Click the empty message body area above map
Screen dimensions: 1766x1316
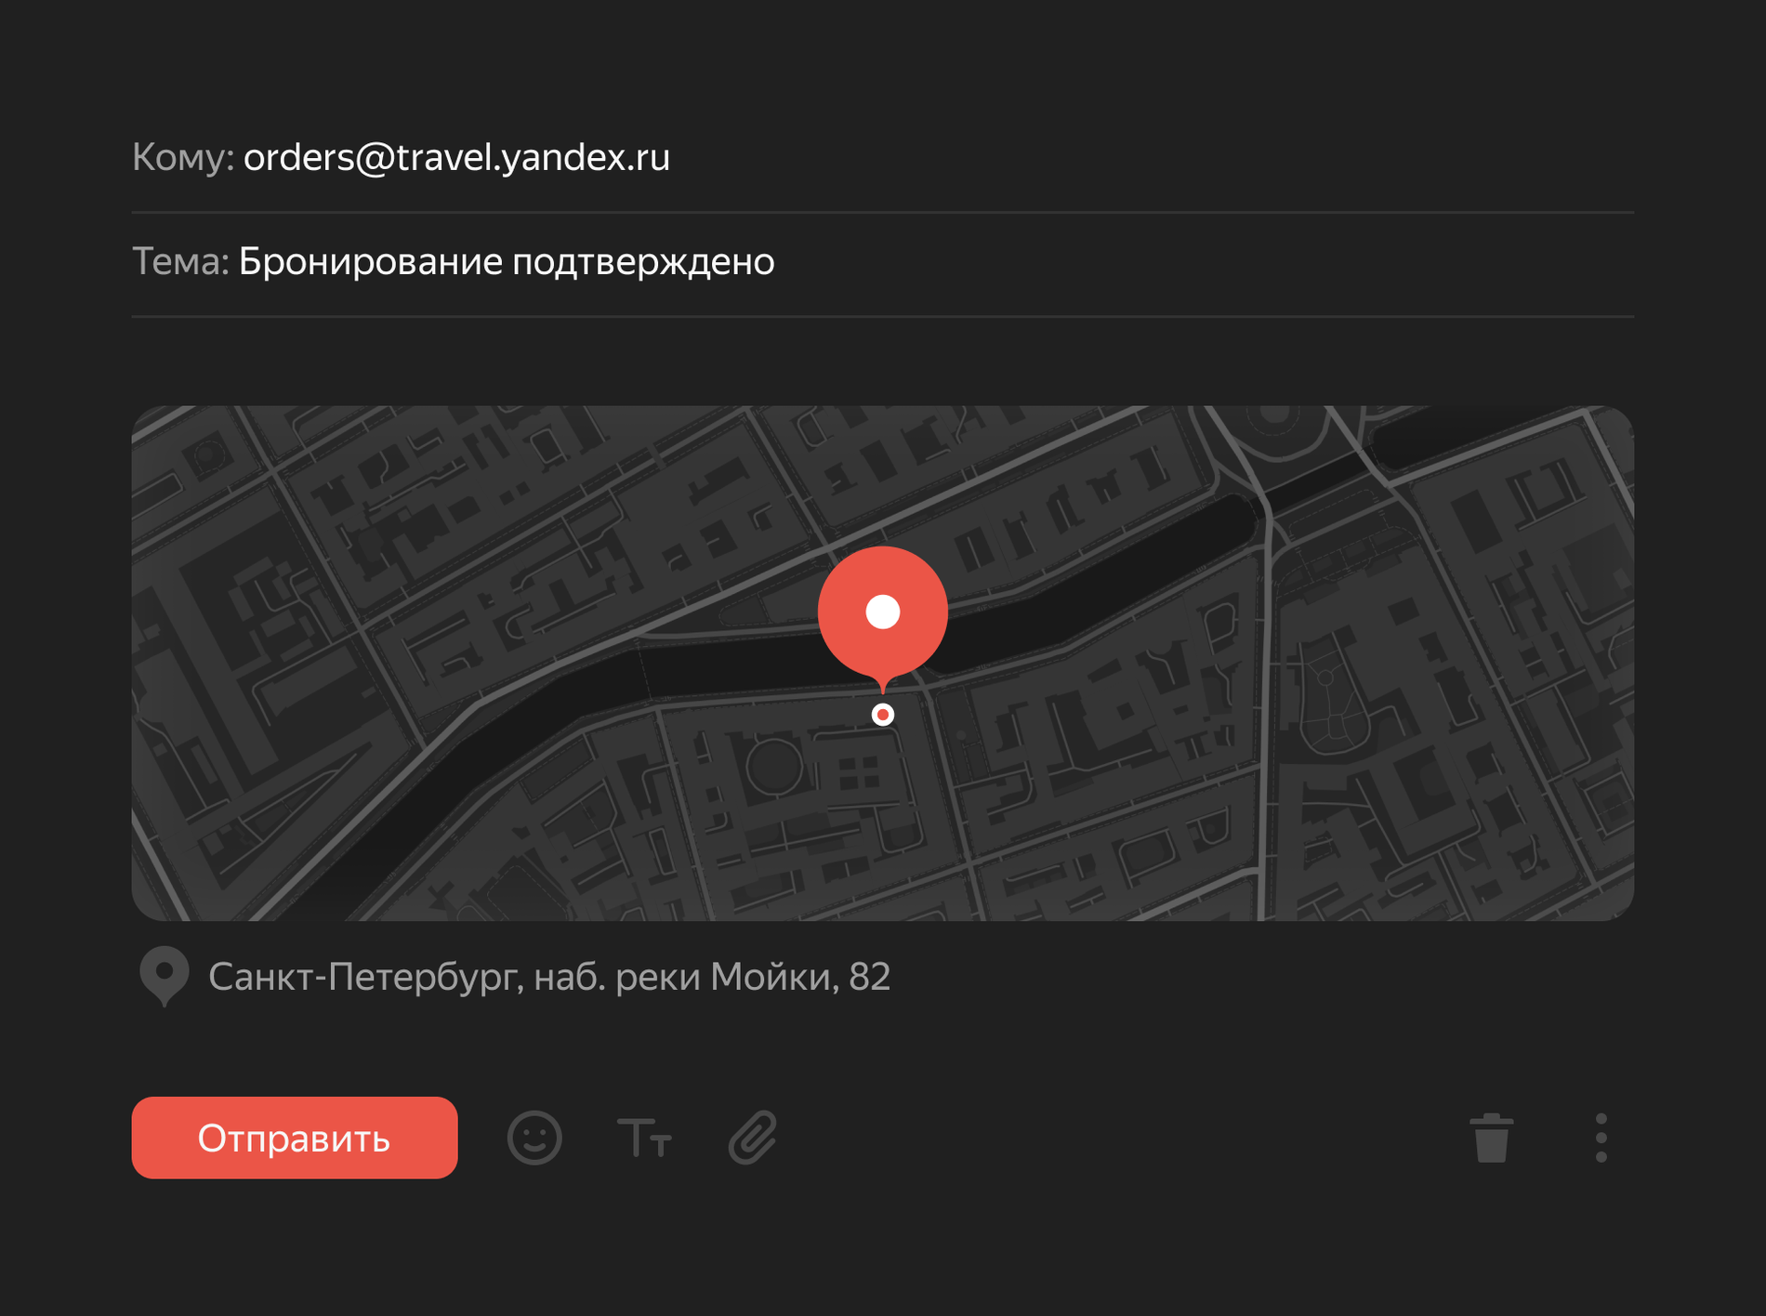tap(883, 362)
